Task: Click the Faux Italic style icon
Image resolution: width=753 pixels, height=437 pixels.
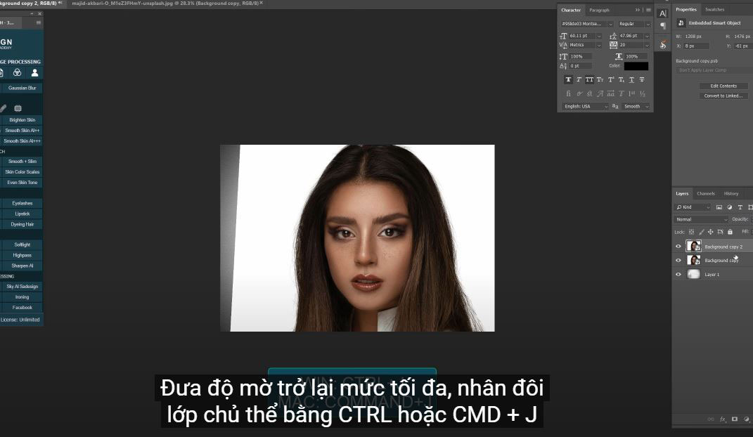Action: (579, 79)
